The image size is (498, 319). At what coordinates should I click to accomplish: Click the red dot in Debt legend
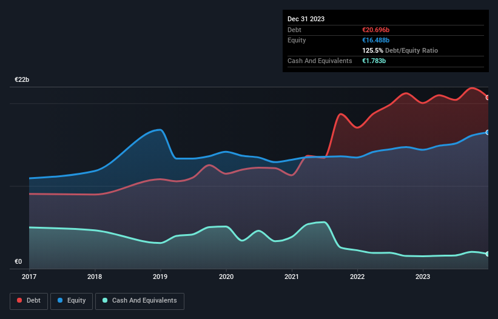point(19,300)
